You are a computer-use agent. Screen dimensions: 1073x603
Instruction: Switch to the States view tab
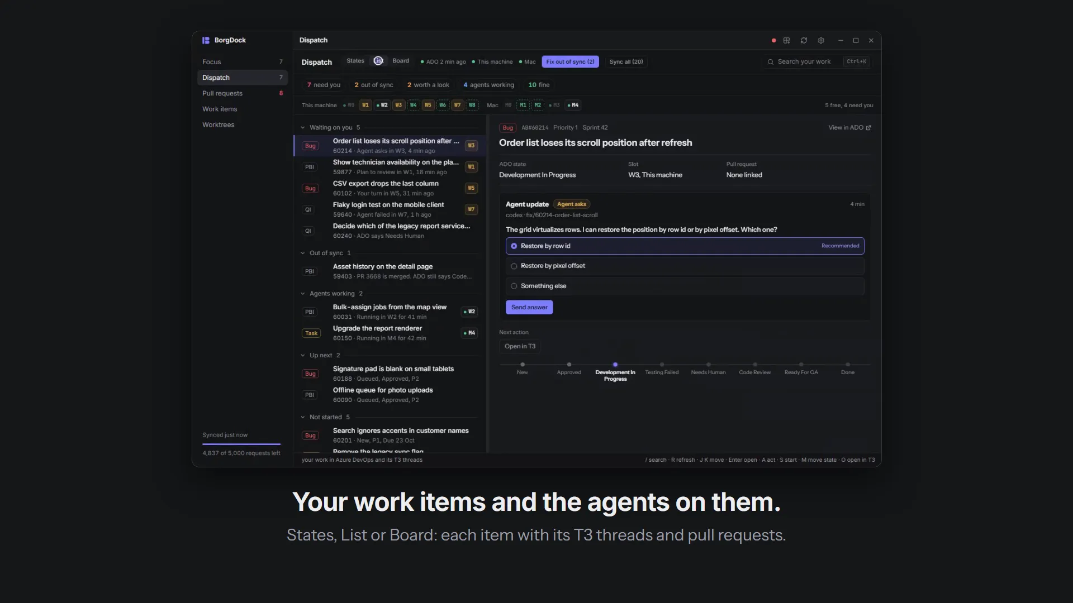tap(355, 61)
